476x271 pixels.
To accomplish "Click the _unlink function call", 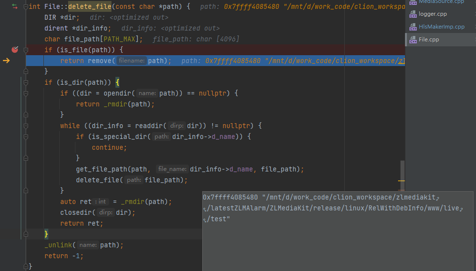I will (58, 245).
